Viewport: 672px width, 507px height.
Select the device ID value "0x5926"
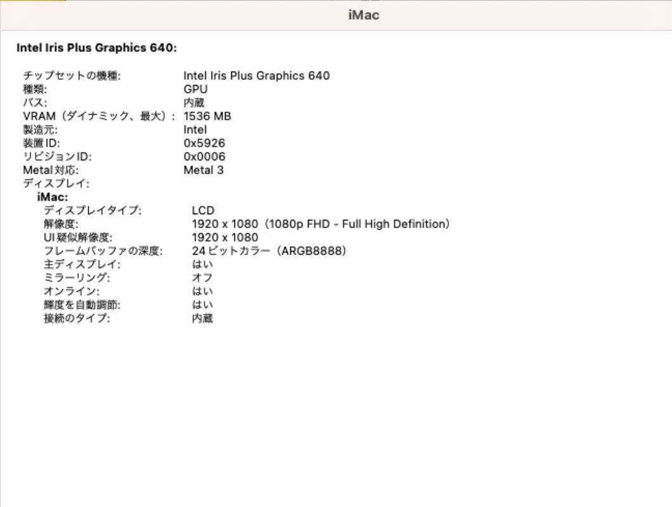204,143
